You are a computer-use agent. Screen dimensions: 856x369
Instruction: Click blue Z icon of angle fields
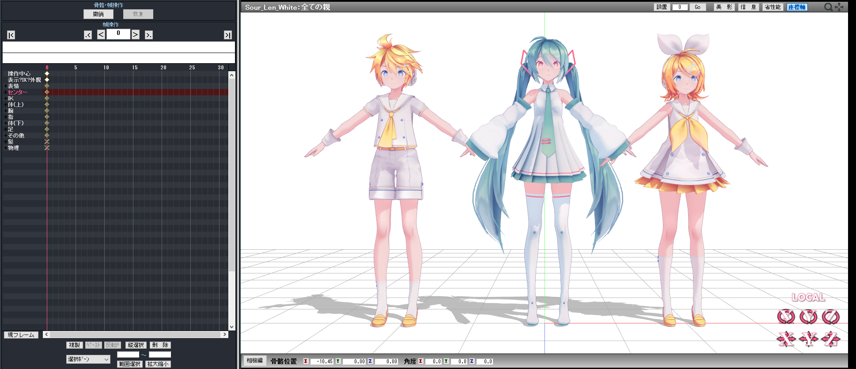point(472,361)
